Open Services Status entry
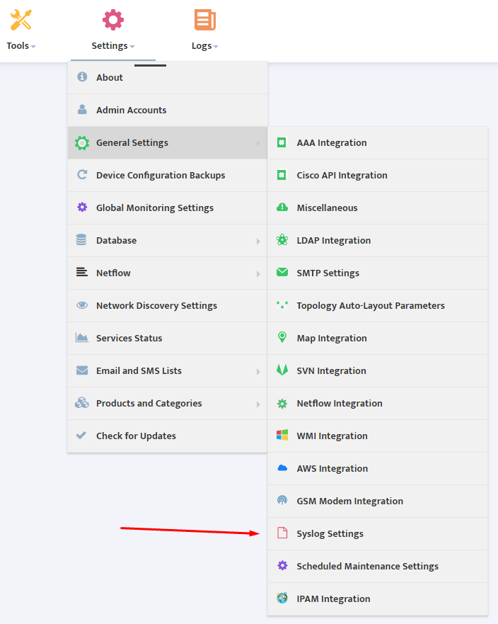Screen dimensions: 498x624 (x=168, y=339)
